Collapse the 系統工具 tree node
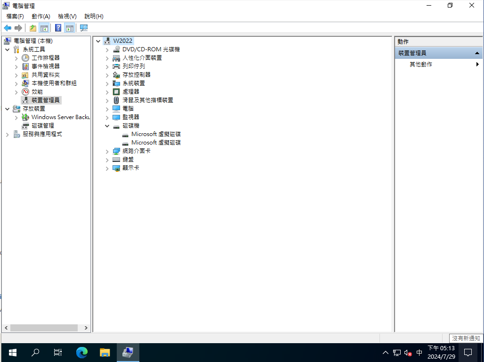Viewport: 484px width, 362px height. click(8, 49)
